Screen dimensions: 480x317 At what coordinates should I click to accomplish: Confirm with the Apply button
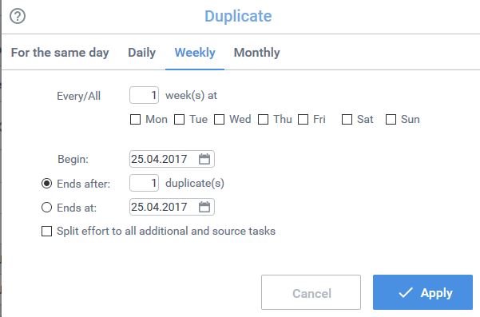422,292
